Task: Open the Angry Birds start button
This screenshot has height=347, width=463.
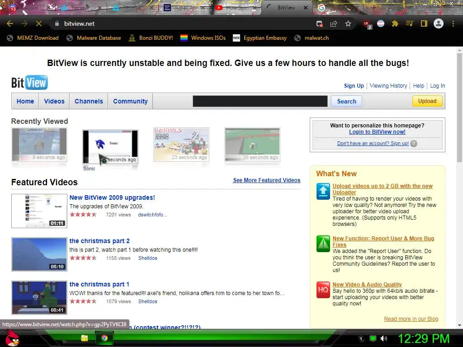Action: [x=13, y=338]
